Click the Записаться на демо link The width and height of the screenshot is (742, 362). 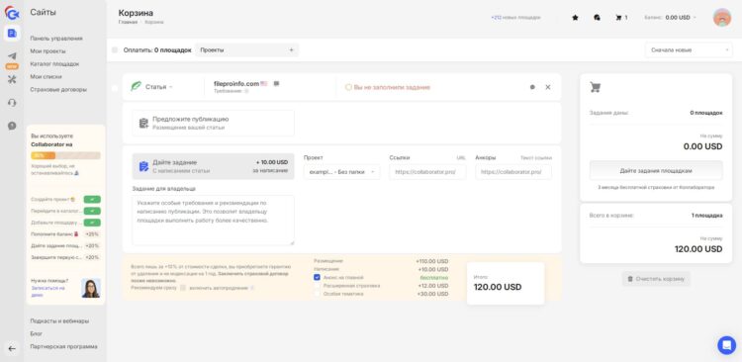coord(47,291)
